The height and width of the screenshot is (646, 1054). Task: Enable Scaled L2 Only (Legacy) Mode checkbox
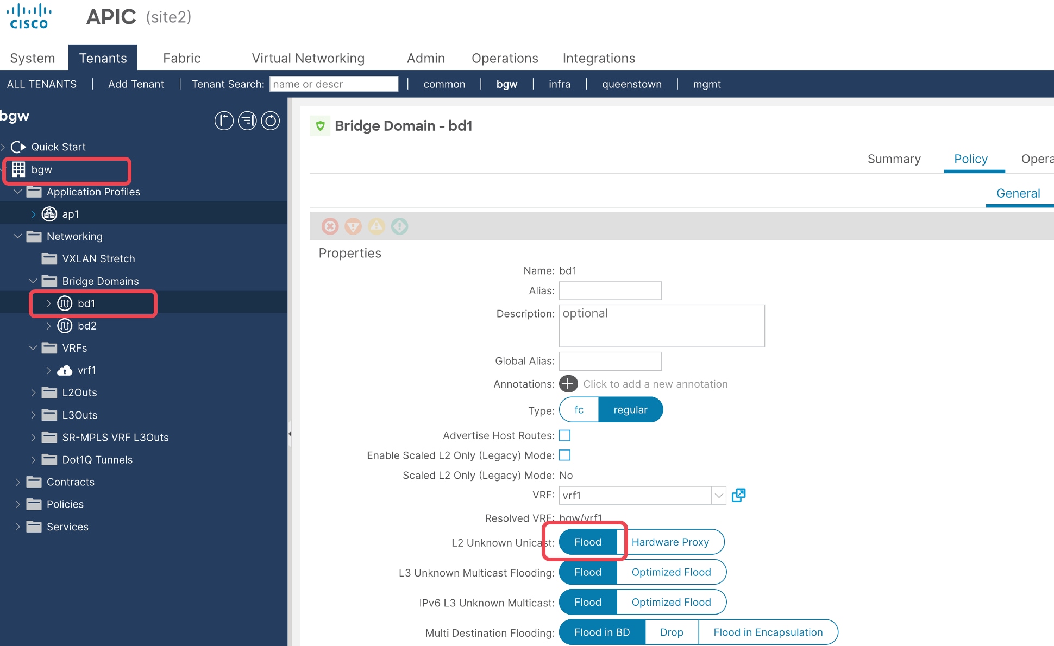(x=565, y=455)
